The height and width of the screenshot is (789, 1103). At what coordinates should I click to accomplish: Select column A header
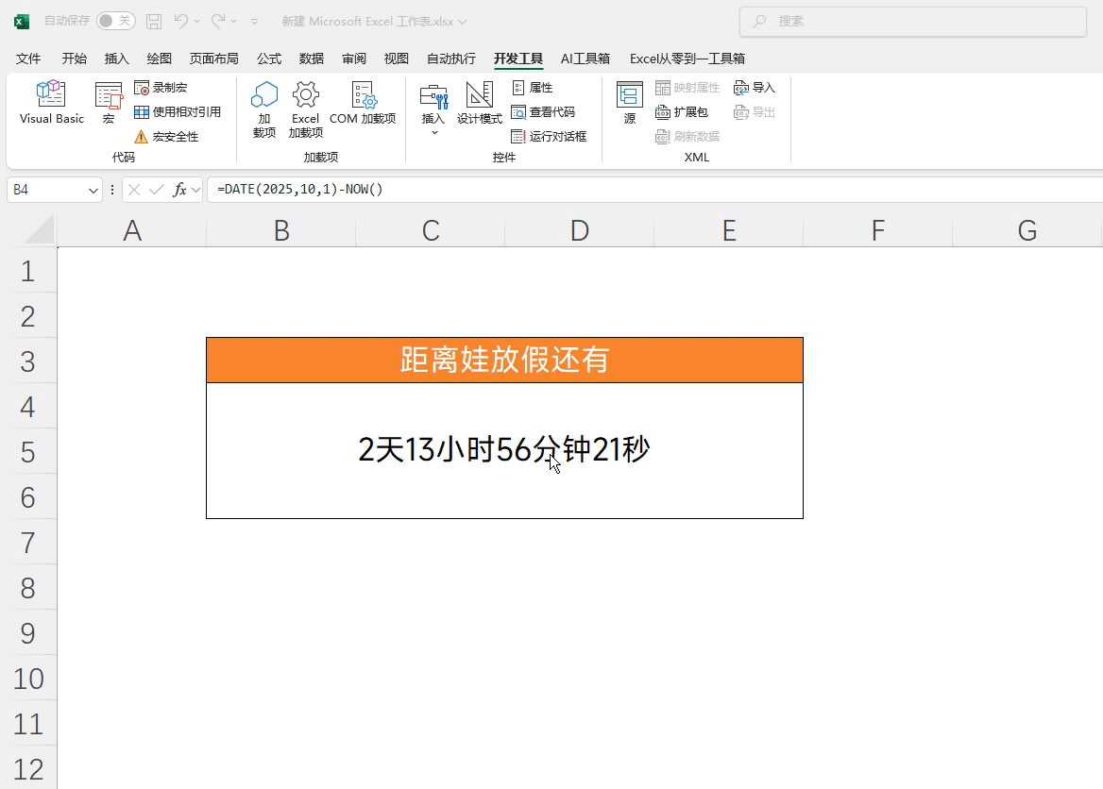pyautogui.click(x=132, y=230)
